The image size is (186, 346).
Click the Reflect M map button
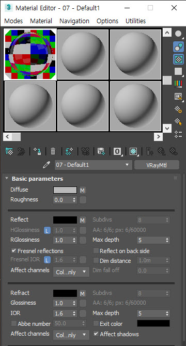click(83, 220)
